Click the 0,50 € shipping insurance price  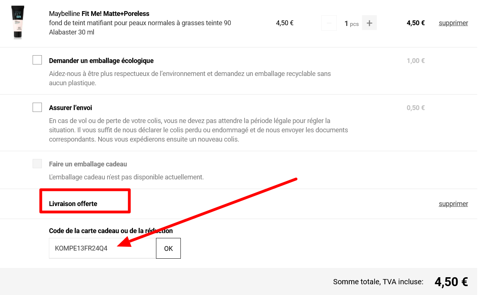click(x=415, y=108)
